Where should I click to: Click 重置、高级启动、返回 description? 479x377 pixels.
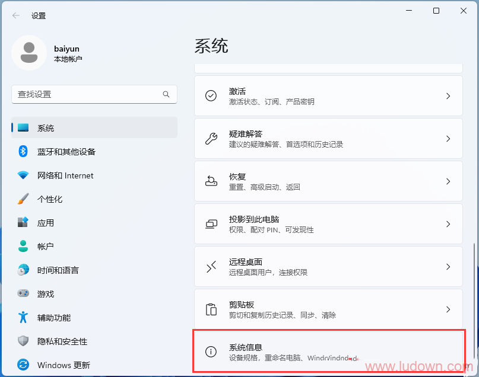click(x=265, y=187)
